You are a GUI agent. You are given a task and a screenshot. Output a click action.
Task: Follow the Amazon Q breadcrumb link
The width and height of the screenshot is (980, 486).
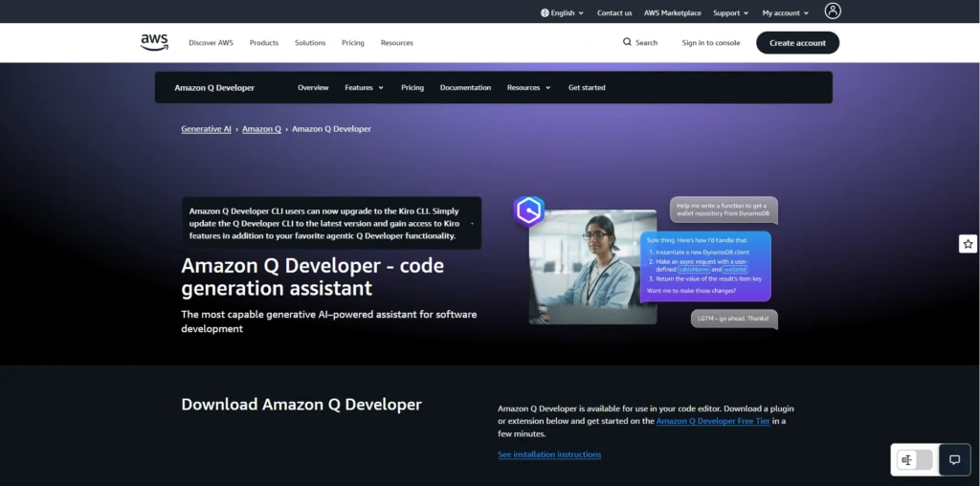261,129
